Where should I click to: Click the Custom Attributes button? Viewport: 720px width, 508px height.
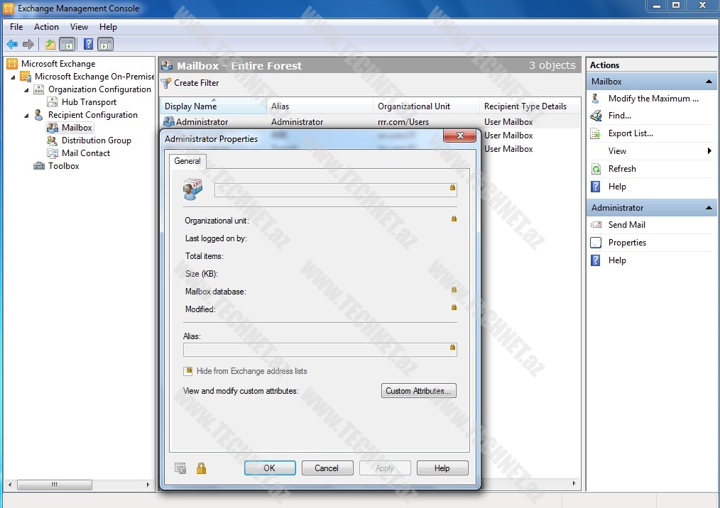tap(418, 391)
